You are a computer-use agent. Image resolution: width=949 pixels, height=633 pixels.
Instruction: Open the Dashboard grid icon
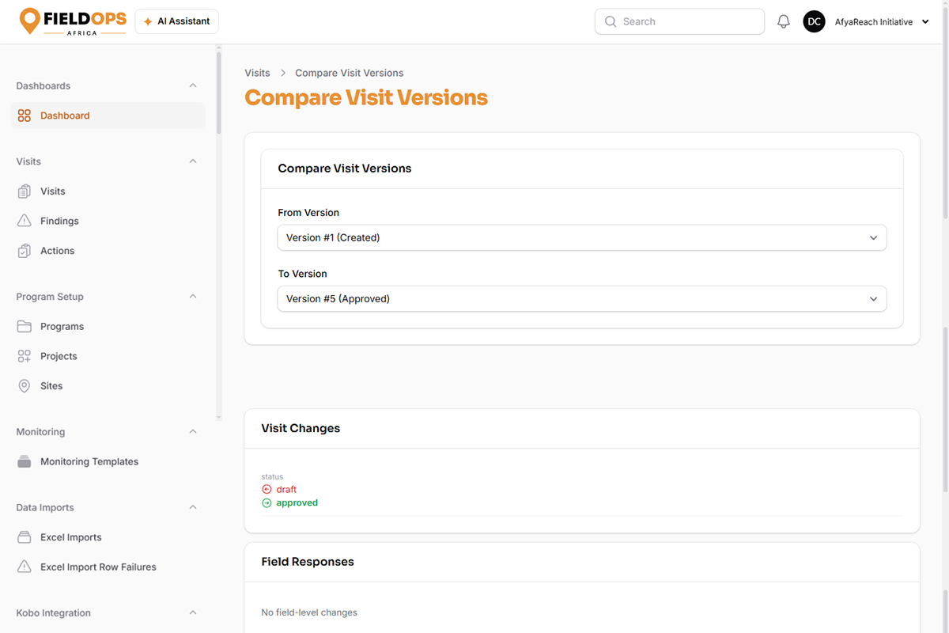25,116
